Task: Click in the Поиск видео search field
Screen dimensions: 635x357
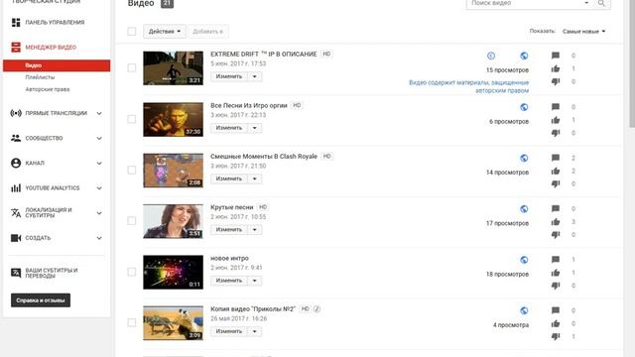Action: pos(525,3)
